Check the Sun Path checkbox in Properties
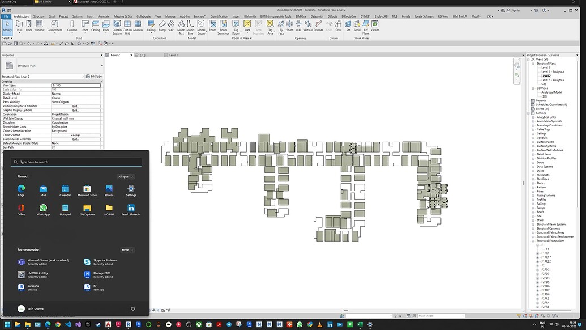The height and width of the screenshot is (330, 586). click(53, 147)
